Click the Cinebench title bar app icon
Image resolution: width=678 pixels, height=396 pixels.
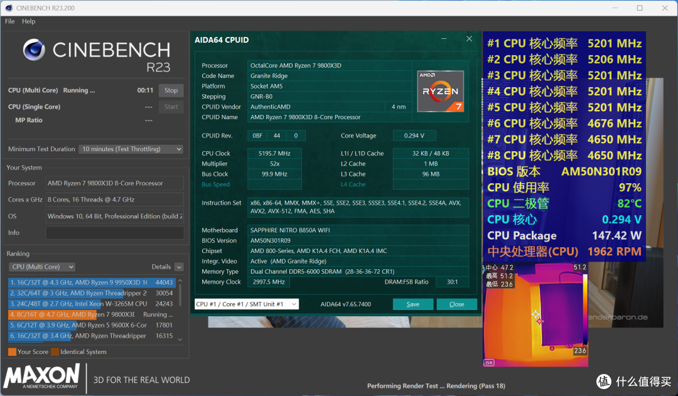[9, 8]
